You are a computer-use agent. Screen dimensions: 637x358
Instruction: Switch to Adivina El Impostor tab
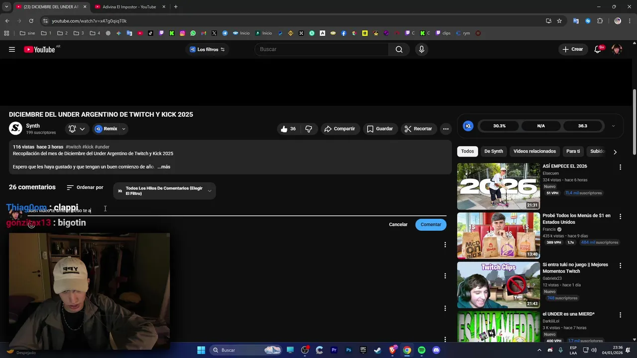(129, 7)
